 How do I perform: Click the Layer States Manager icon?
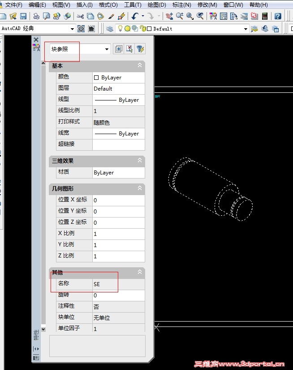(275, 29)
